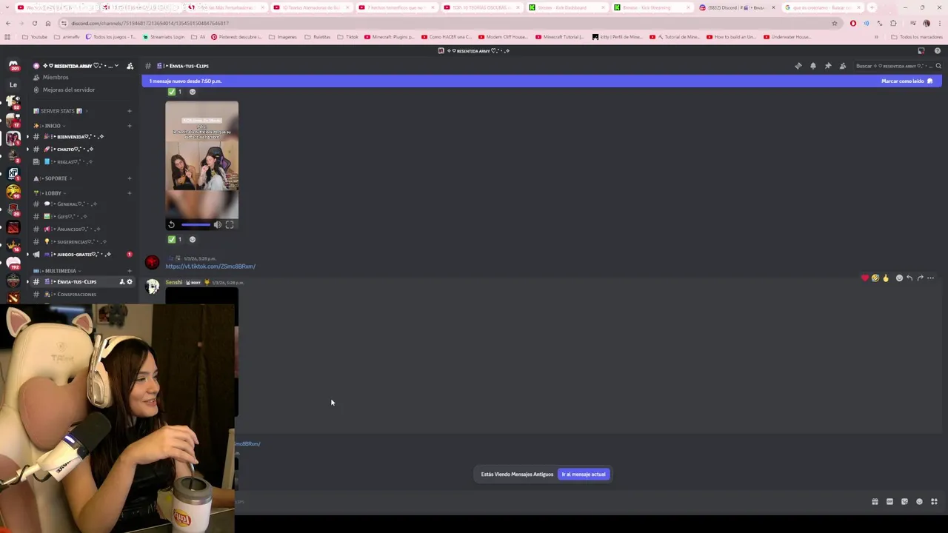The image size is (948, 533).
Task: Reply to message using hover toolbar arrow
Action: pos(909,278)
